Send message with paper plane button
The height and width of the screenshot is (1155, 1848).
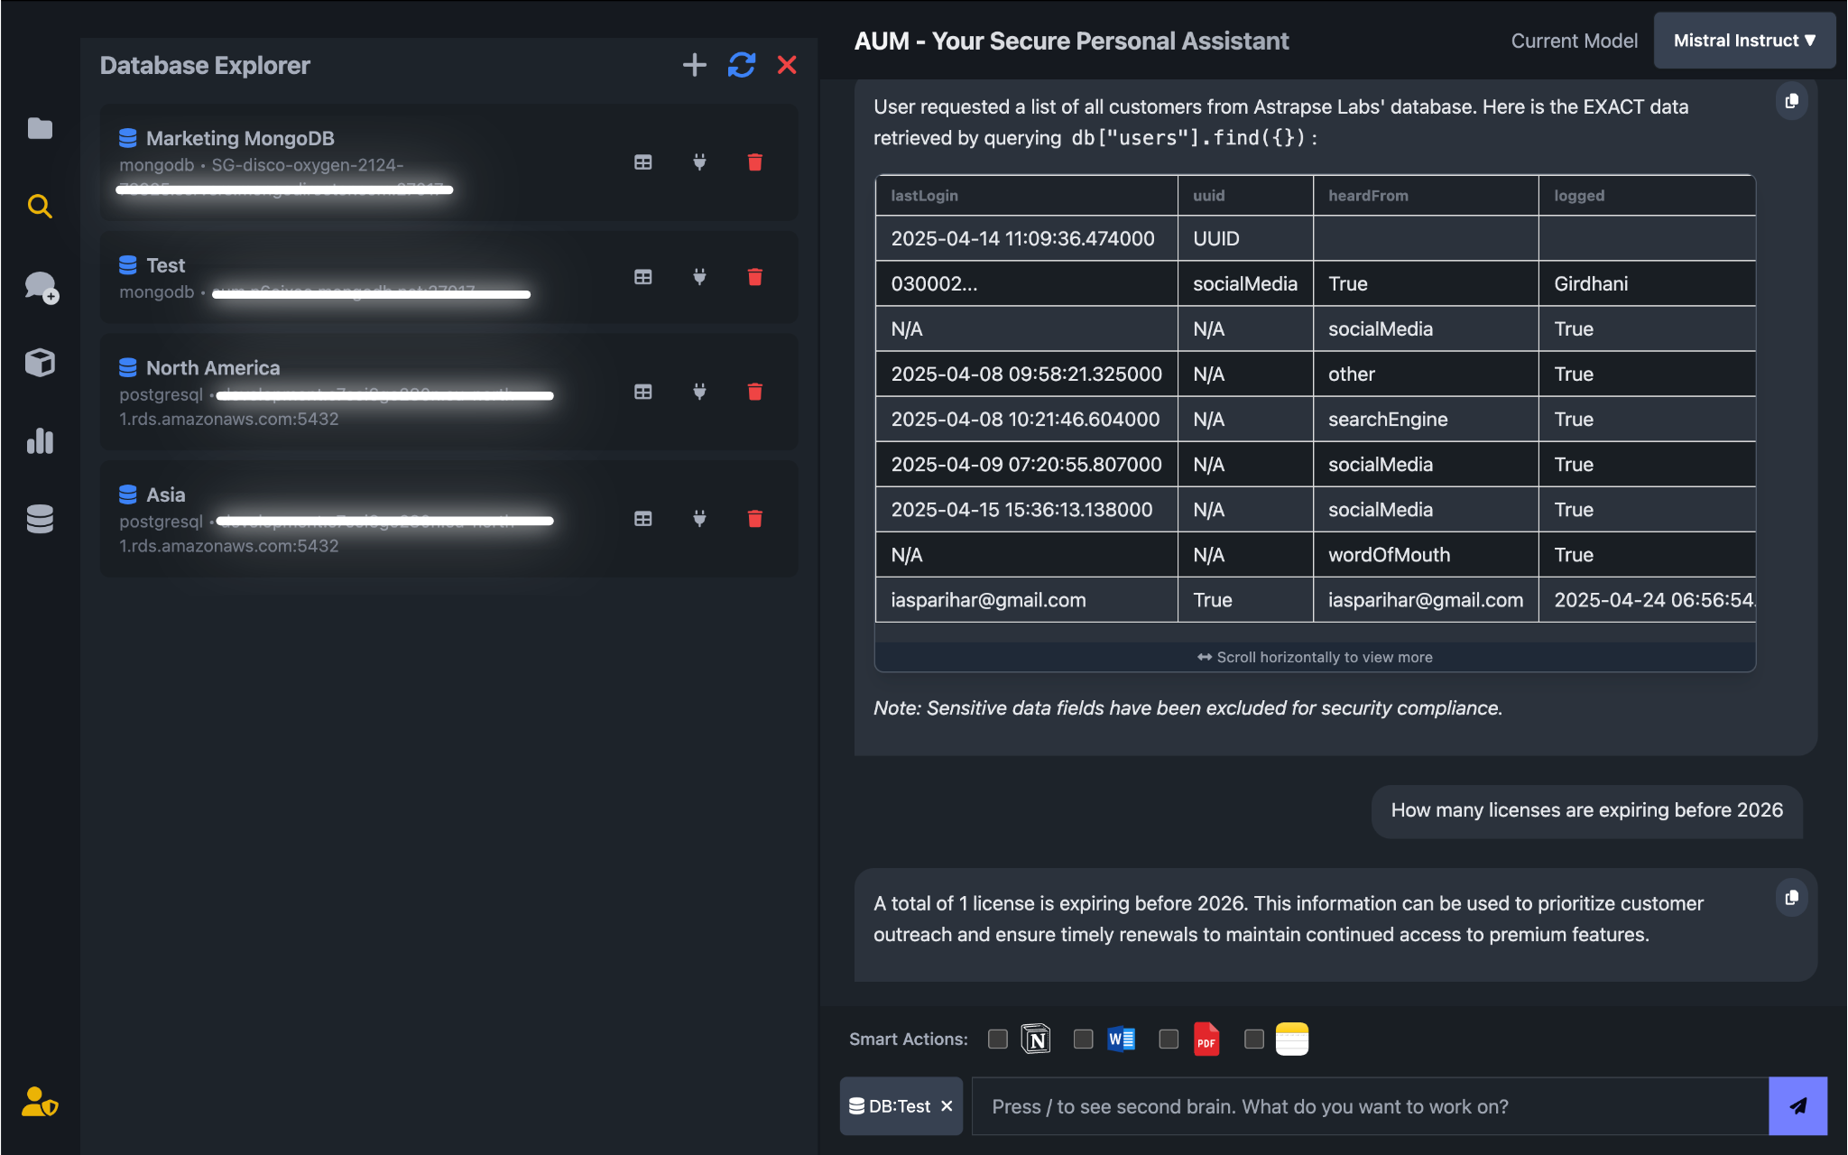click(x=1797, y=1106)
